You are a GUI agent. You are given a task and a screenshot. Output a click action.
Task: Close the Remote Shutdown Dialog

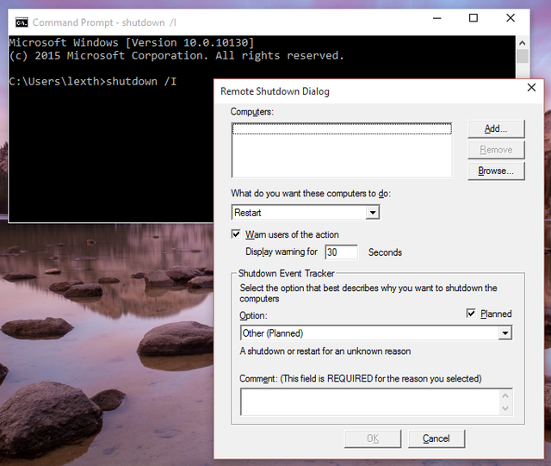click(531, 88)
